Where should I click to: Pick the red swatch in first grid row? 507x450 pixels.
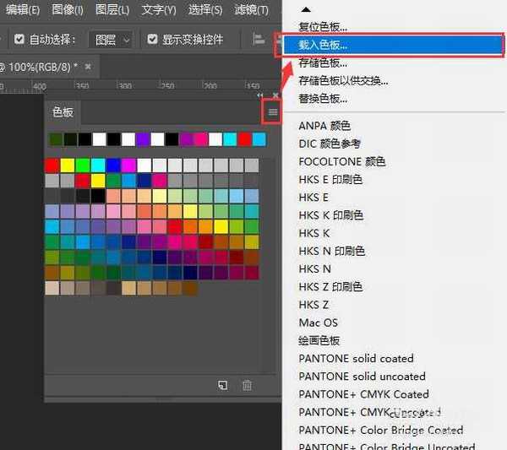[52, 165]
